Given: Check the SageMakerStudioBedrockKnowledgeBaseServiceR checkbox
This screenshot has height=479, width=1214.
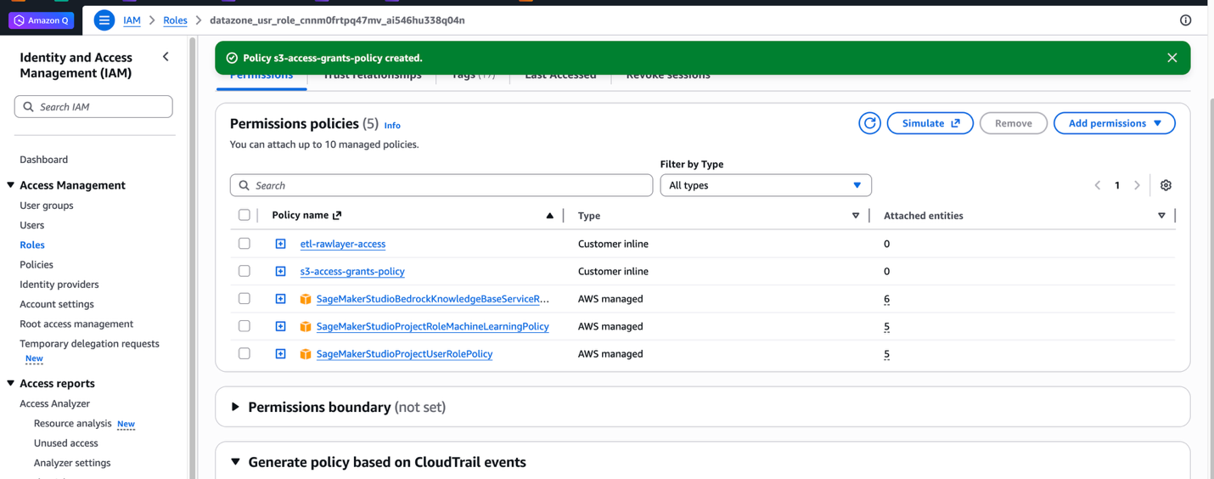Looking at the screenshot, I should 244,299.
